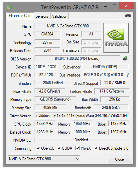Click the Die Size Unknown field
This screenshot has height=169, width=138.
[x=91, y=42]
